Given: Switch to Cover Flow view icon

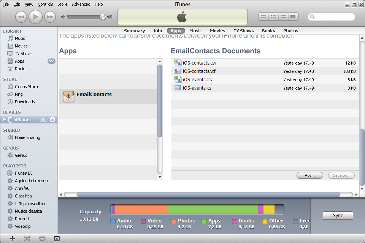Looking at the screenshot, I should click(x=293, y=16).
